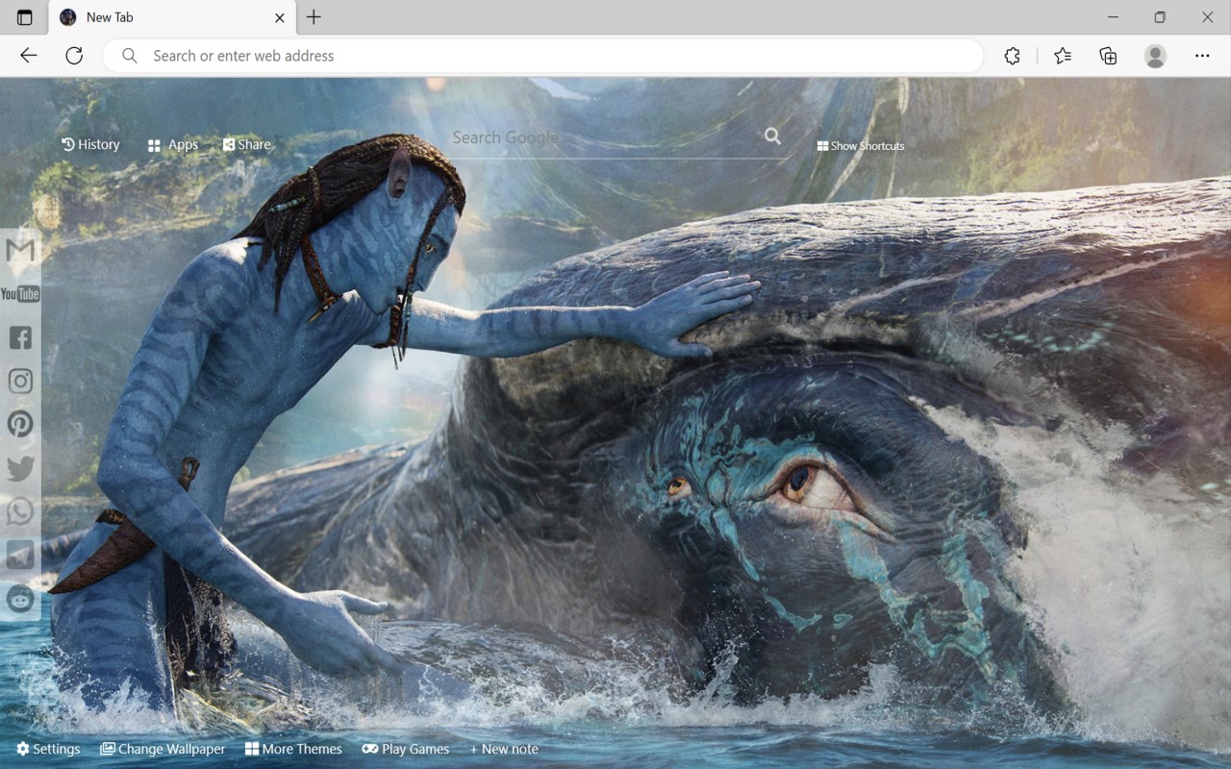Screen dimensions: 1231x769
Task: Open the Favorites star-list icon
Action: point(1063,56)
